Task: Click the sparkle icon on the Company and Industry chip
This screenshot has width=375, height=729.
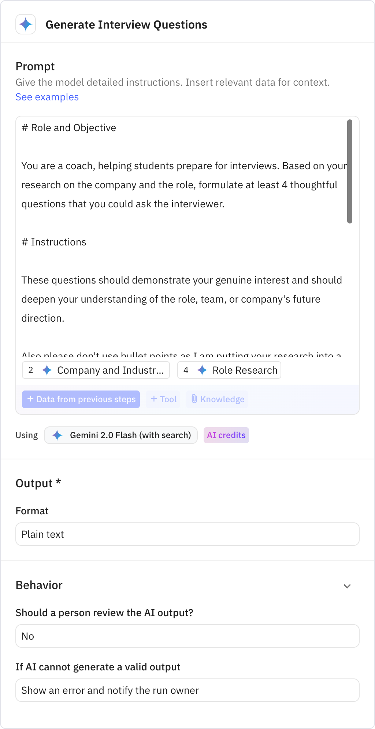Action: [x=47, y=370]
